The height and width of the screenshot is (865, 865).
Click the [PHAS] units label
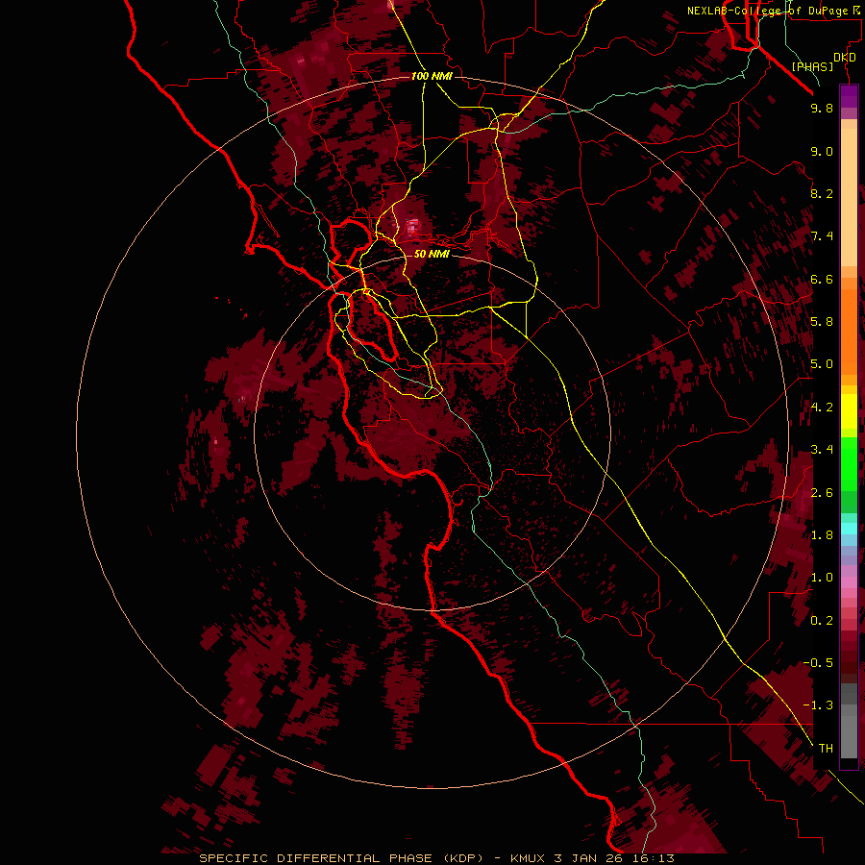click(x=812, y=67)
